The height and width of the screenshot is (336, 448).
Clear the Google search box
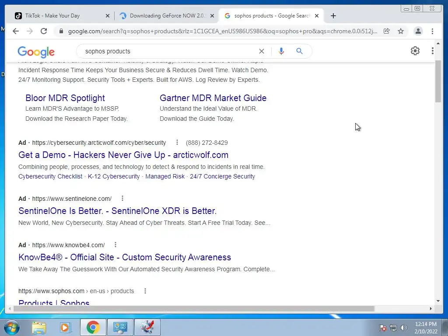click(262, 51)
